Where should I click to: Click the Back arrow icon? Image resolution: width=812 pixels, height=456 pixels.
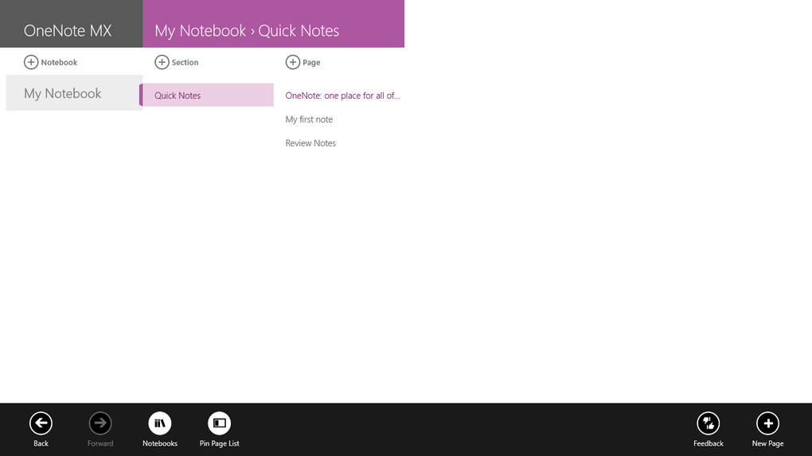pyautogui.click(x=41, y=423)
